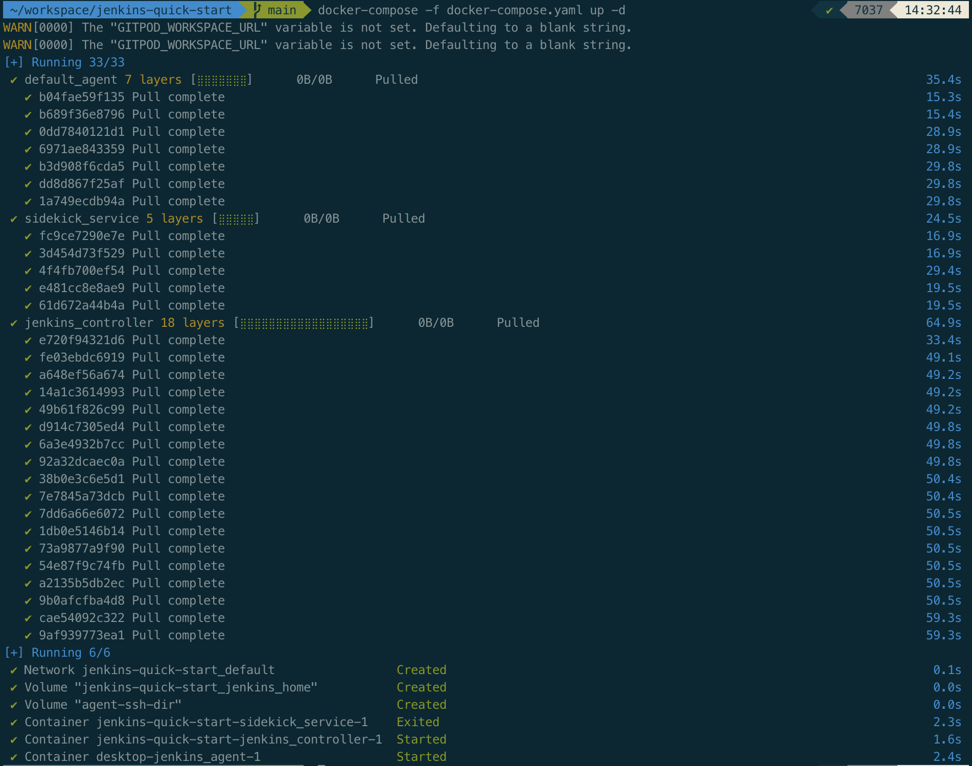Click the success checkmark in the prompt status
Viewport: 972px width, 766px height.
[829, 10]
